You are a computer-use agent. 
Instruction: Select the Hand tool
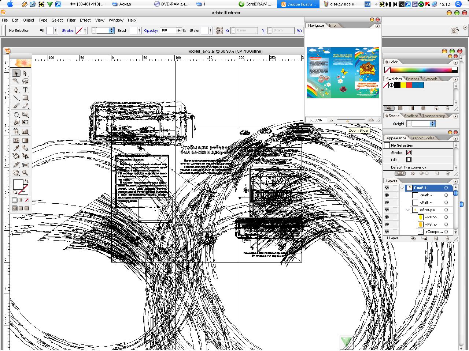(x=16, y=173)
